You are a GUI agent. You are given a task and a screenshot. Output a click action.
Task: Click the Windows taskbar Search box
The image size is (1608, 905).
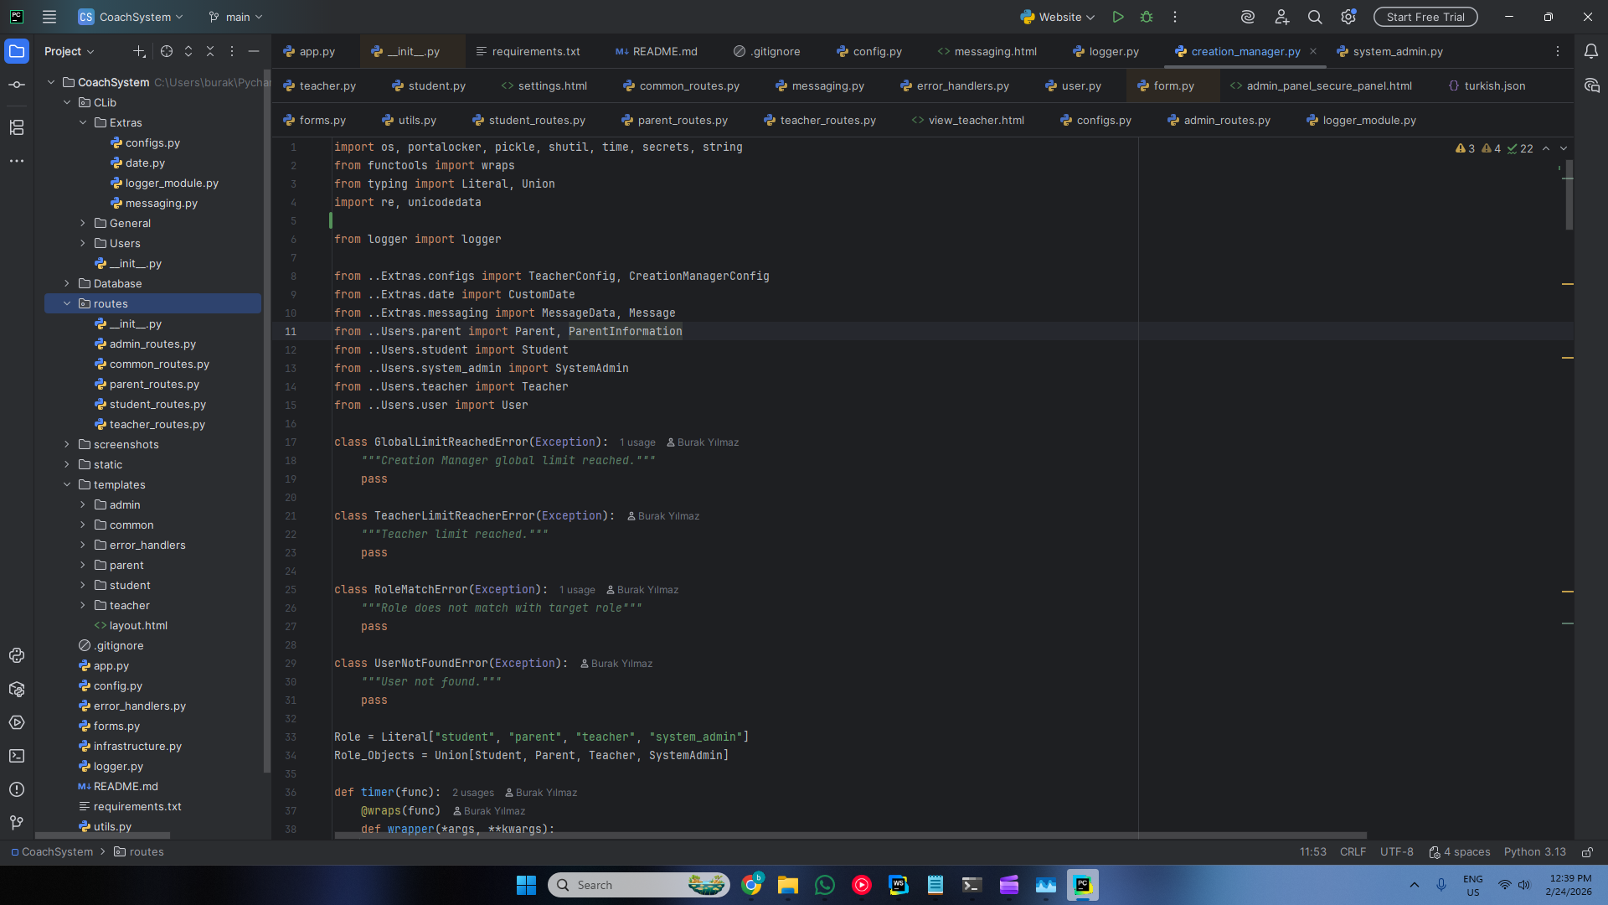[639, 885]
